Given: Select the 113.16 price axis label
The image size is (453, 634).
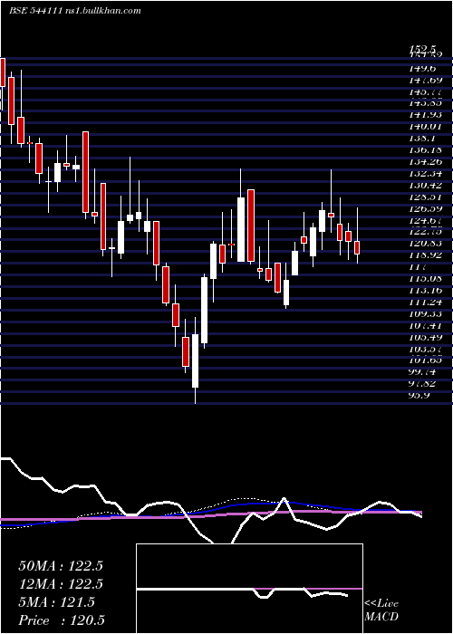Looking at the screenshot, I should [x=426, y=291].
